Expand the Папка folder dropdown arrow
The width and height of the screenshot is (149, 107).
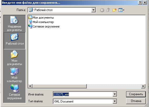point(94,10)
